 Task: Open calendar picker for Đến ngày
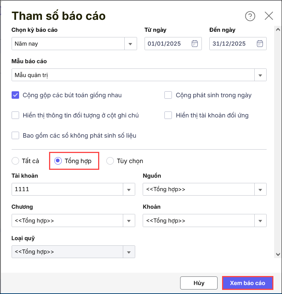(x=260, y=44)
